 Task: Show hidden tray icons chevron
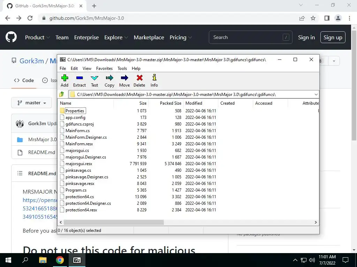coord(295,260)
